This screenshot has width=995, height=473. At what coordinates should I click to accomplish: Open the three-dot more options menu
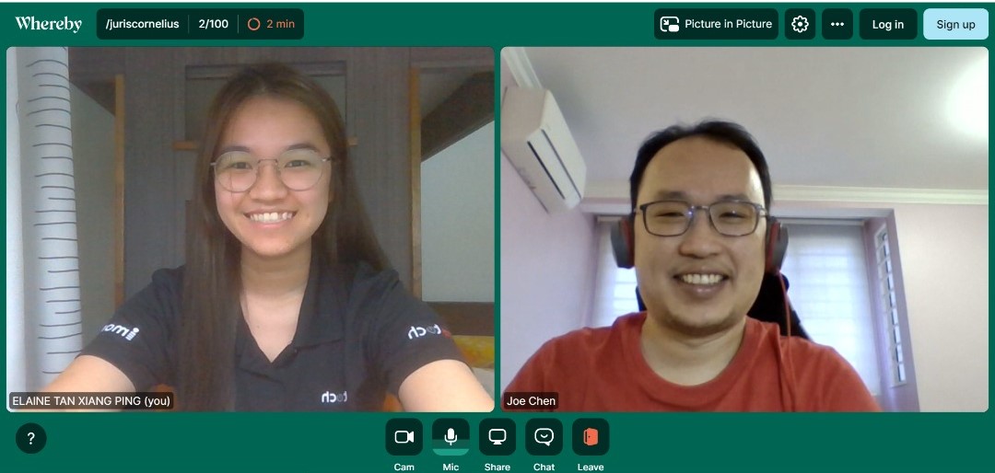837,24
